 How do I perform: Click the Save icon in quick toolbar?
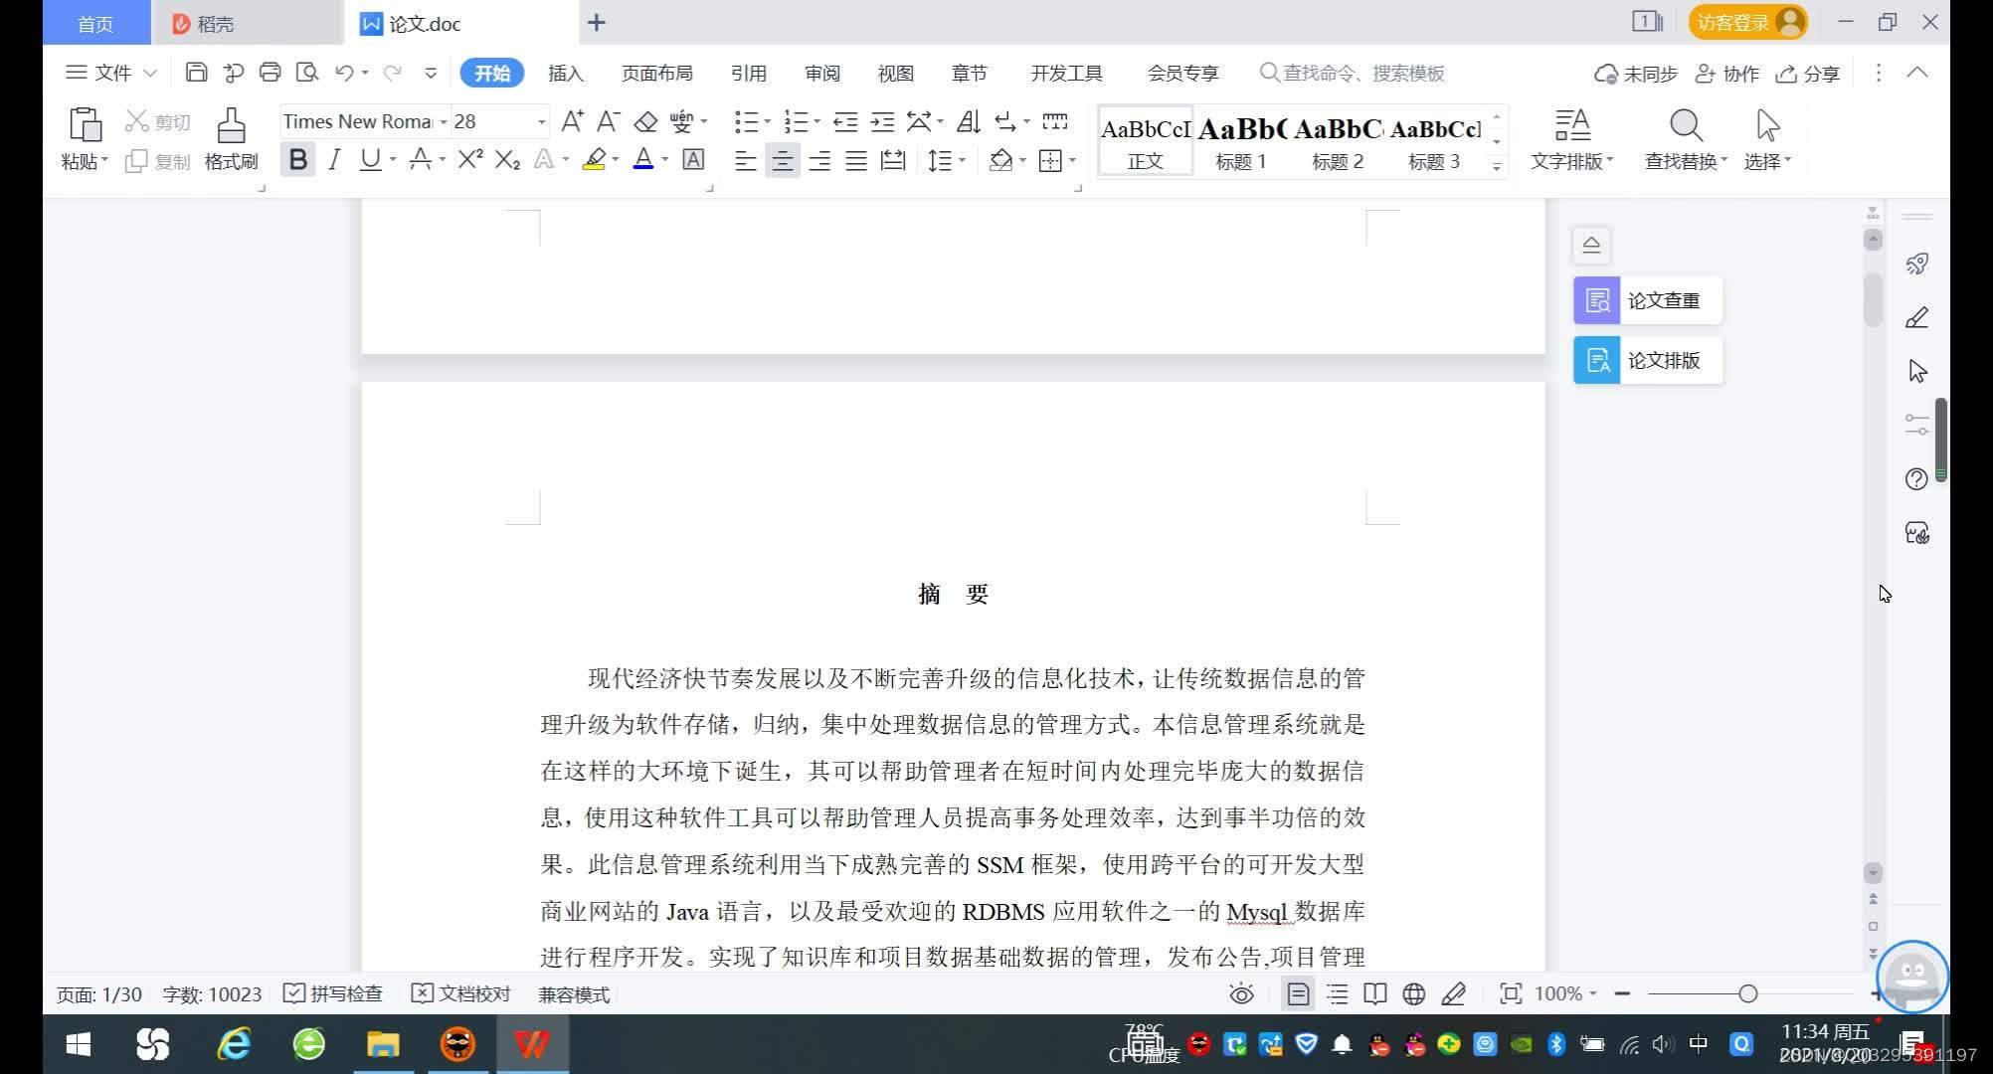(x=196, y=73)
